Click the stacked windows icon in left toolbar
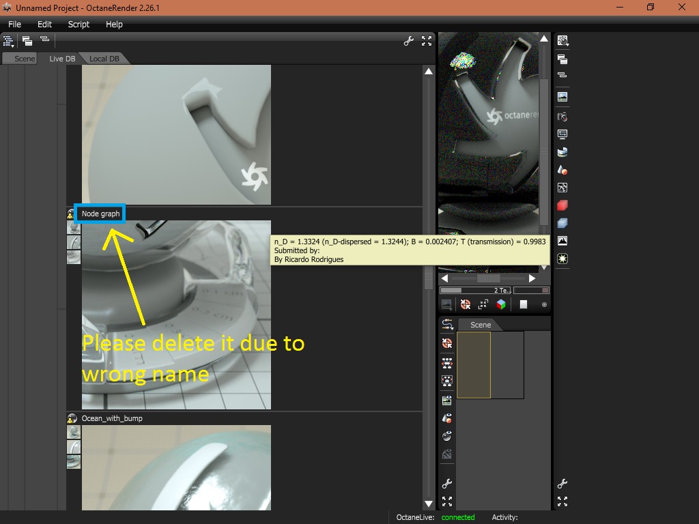Screen dimensions: 699x524 coord(27,41)
